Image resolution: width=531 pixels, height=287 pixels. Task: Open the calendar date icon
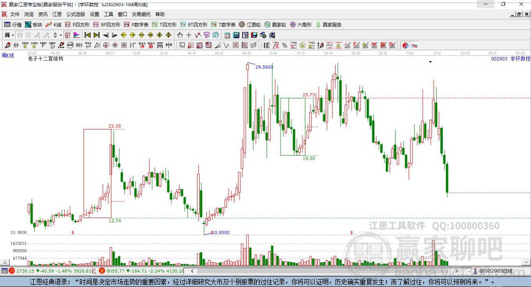point(227,35)
